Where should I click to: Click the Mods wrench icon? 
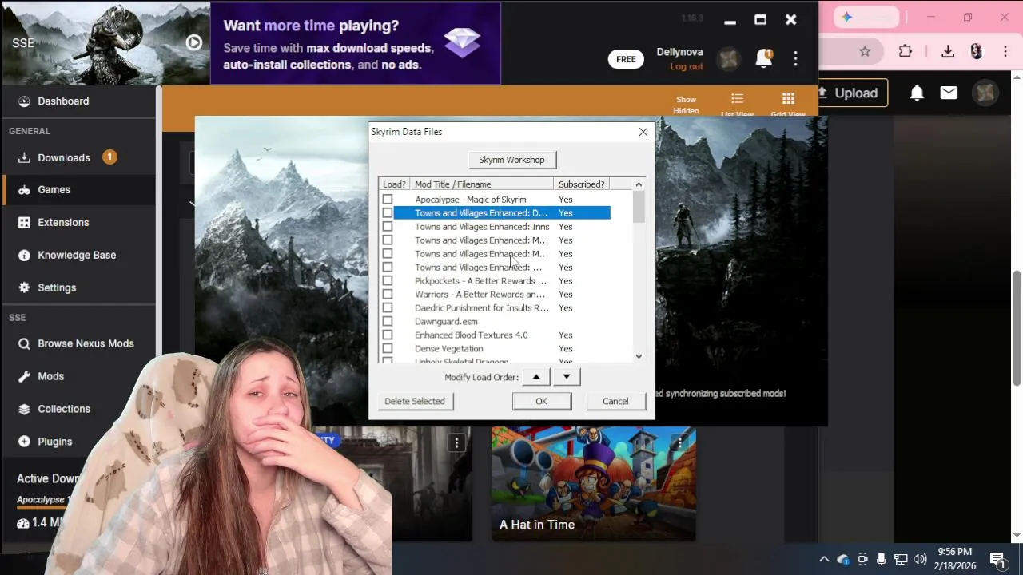(24, 376)
